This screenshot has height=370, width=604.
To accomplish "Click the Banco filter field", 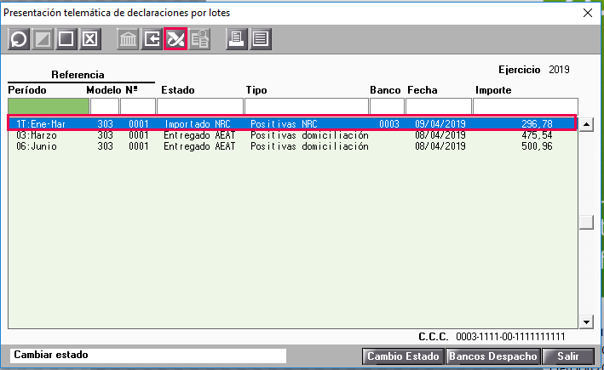I will tap(387, 106).
